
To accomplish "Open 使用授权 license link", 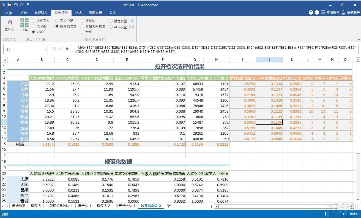I will point(330,13).
